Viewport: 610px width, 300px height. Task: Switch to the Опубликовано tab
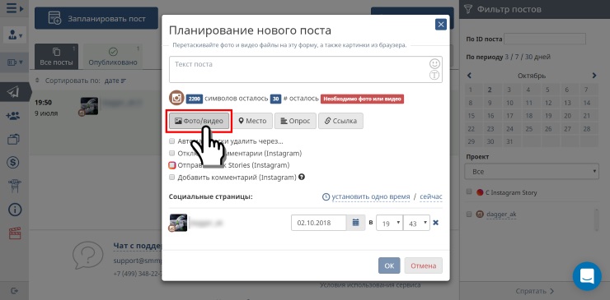click(x=113, y=57)
